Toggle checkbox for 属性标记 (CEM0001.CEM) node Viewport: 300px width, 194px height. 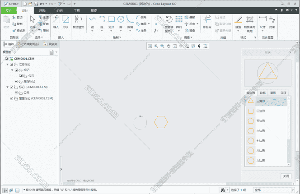12,98
